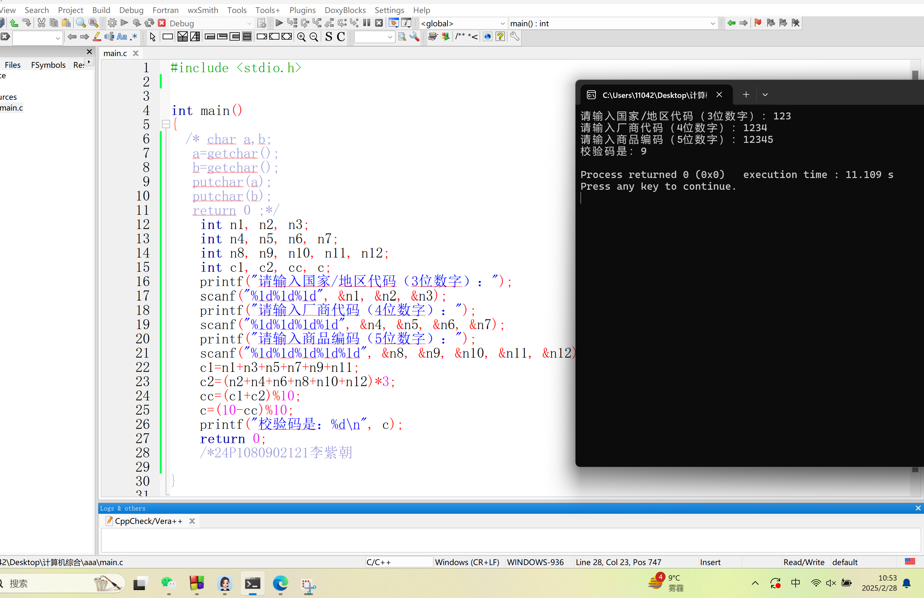
Task: Open Find with the magnifier icon
Action: 81,23
